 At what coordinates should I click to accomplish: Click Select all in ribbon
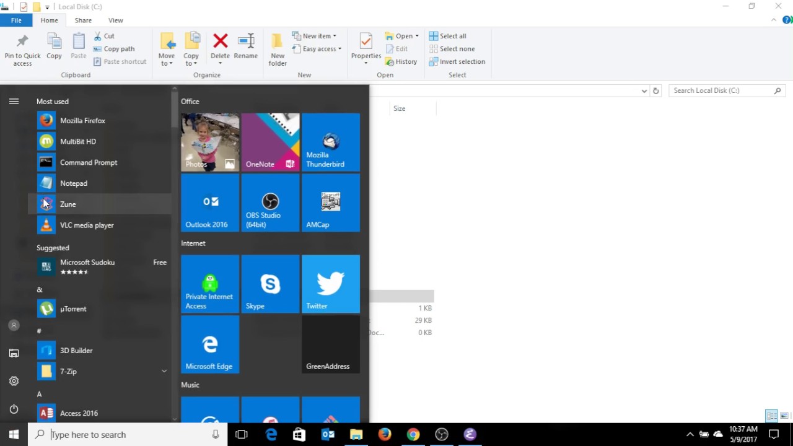point(447,36)
